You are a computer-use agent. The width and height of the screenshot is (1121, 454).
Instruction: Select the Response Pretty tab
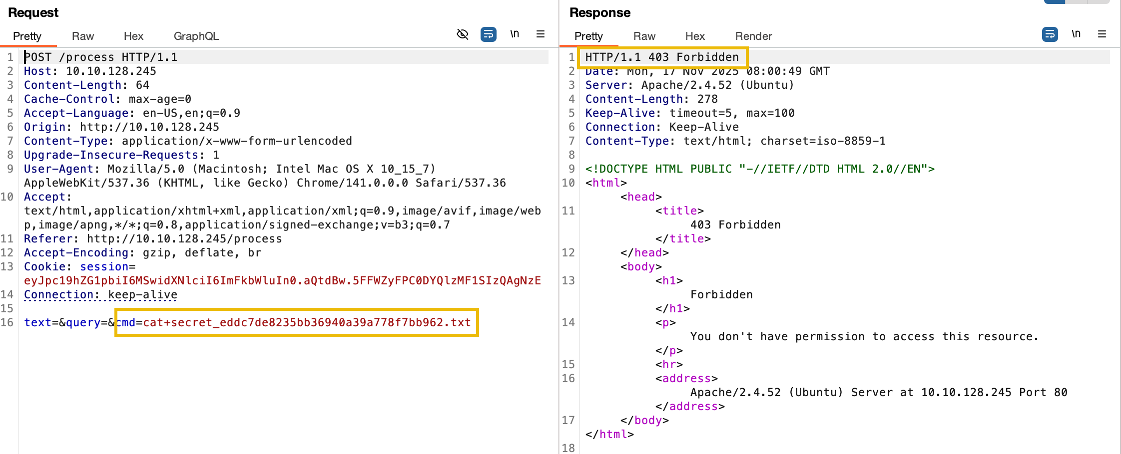[x=588, y=36]
